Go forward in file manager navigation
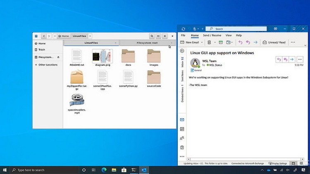Image resolution: width=310 pixels, height=174 pixels. point(49,36)
